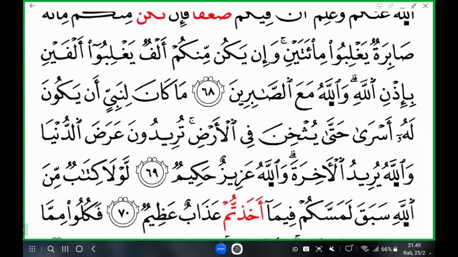Tap the taskbar Back chevron

93,249
